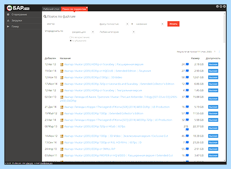The image size is (231, 169).
Task: Click the Размер column header
Action: tap(195, 58)
